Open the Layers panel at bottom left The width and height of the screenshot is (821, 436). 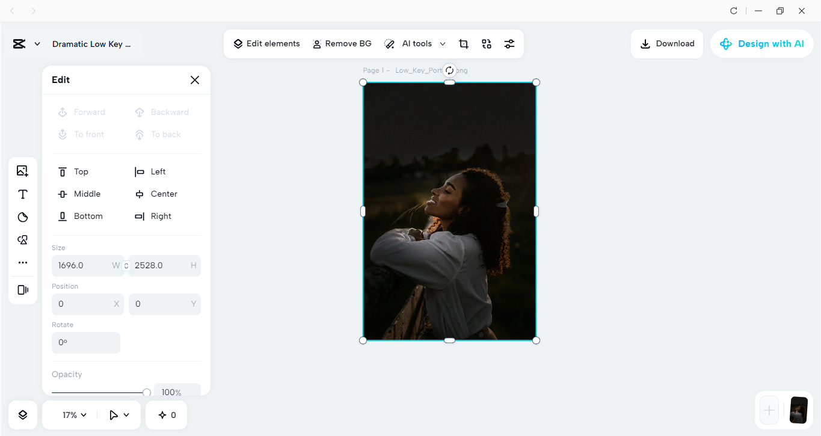22,414
